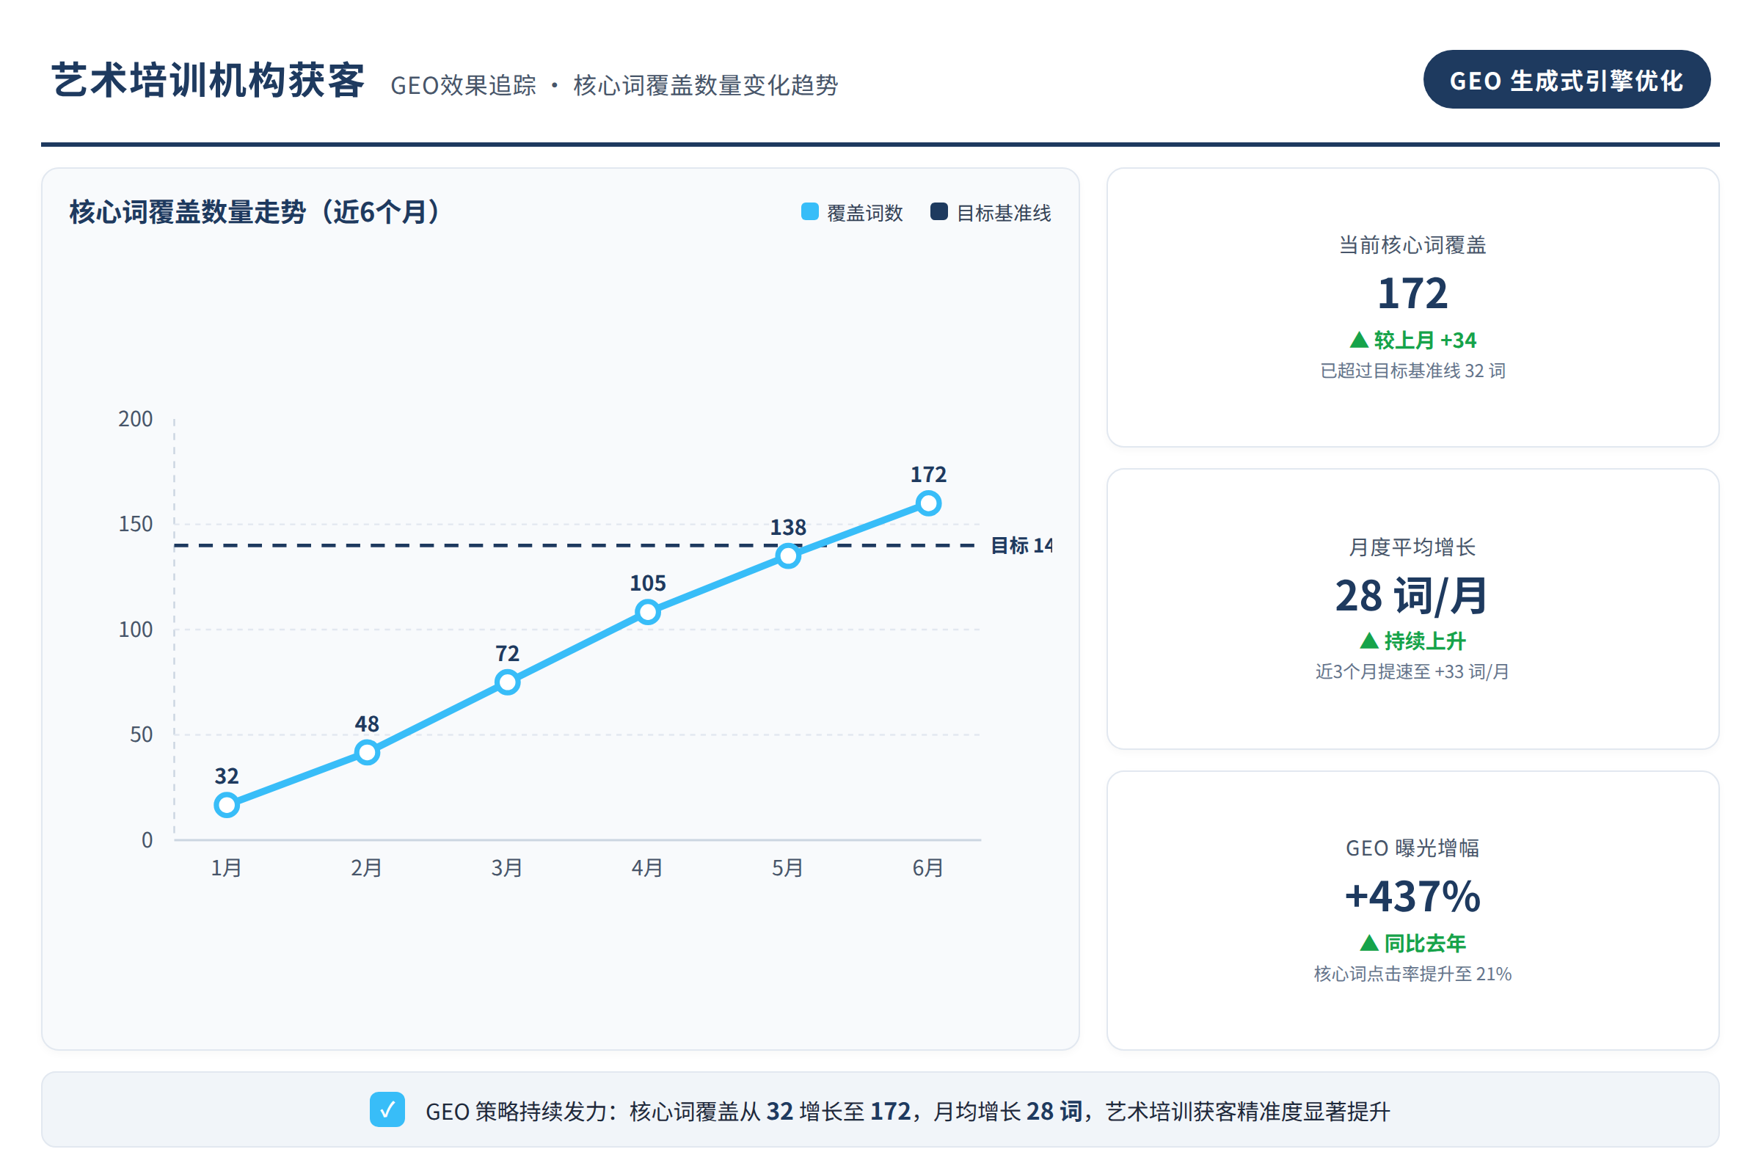Click the text 已超过目标基准线 32 词
1761x1174 pixels.
pos(1412,371)
